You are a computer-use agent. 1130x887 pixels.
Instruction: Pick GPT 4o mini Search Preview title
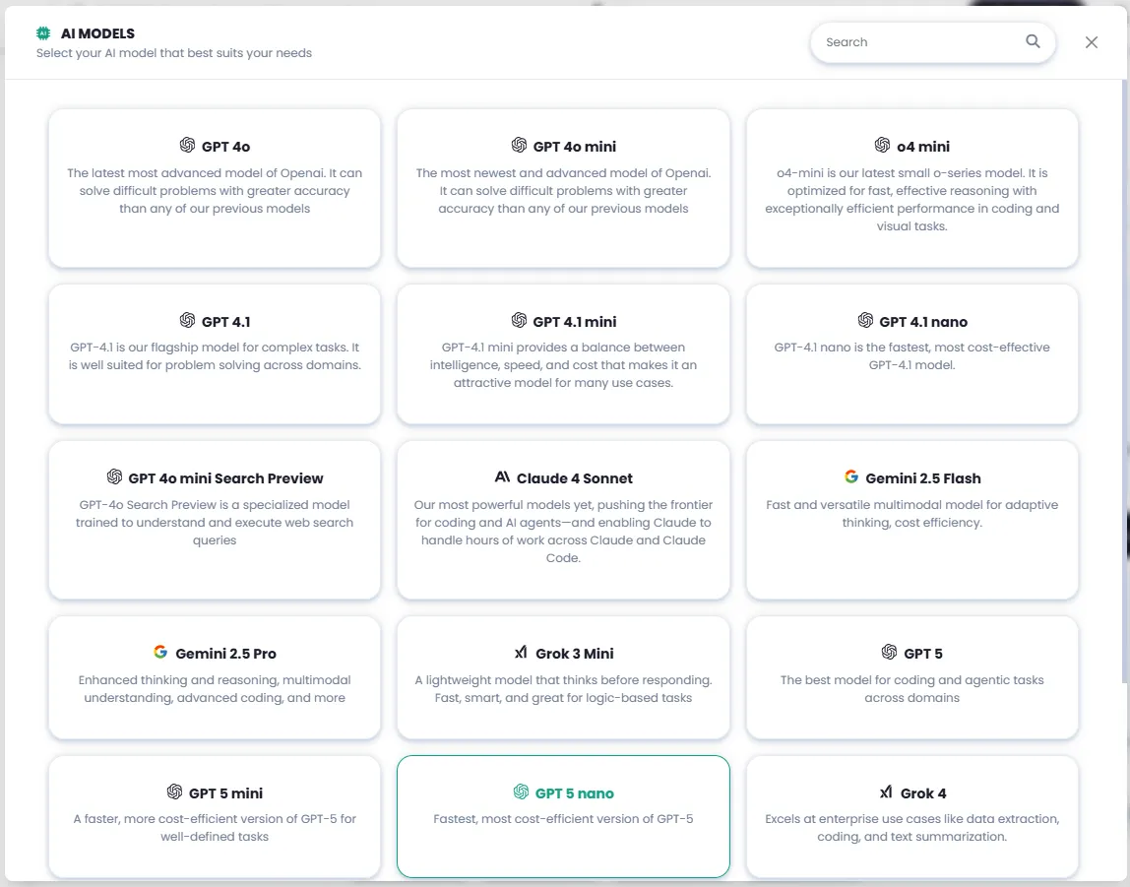tap(225, 478)
